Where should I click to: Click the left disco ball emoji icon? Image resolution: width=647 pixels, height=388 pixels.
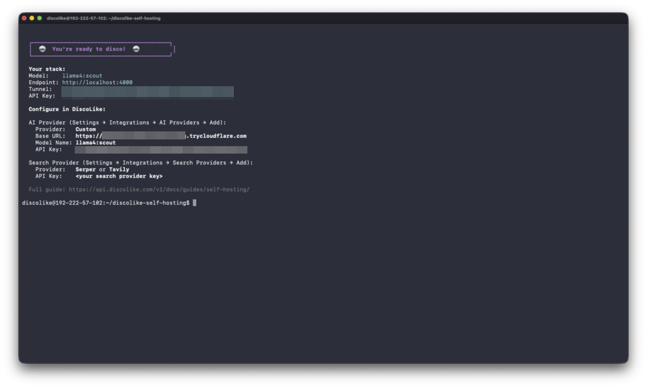(x=42, y=48)
